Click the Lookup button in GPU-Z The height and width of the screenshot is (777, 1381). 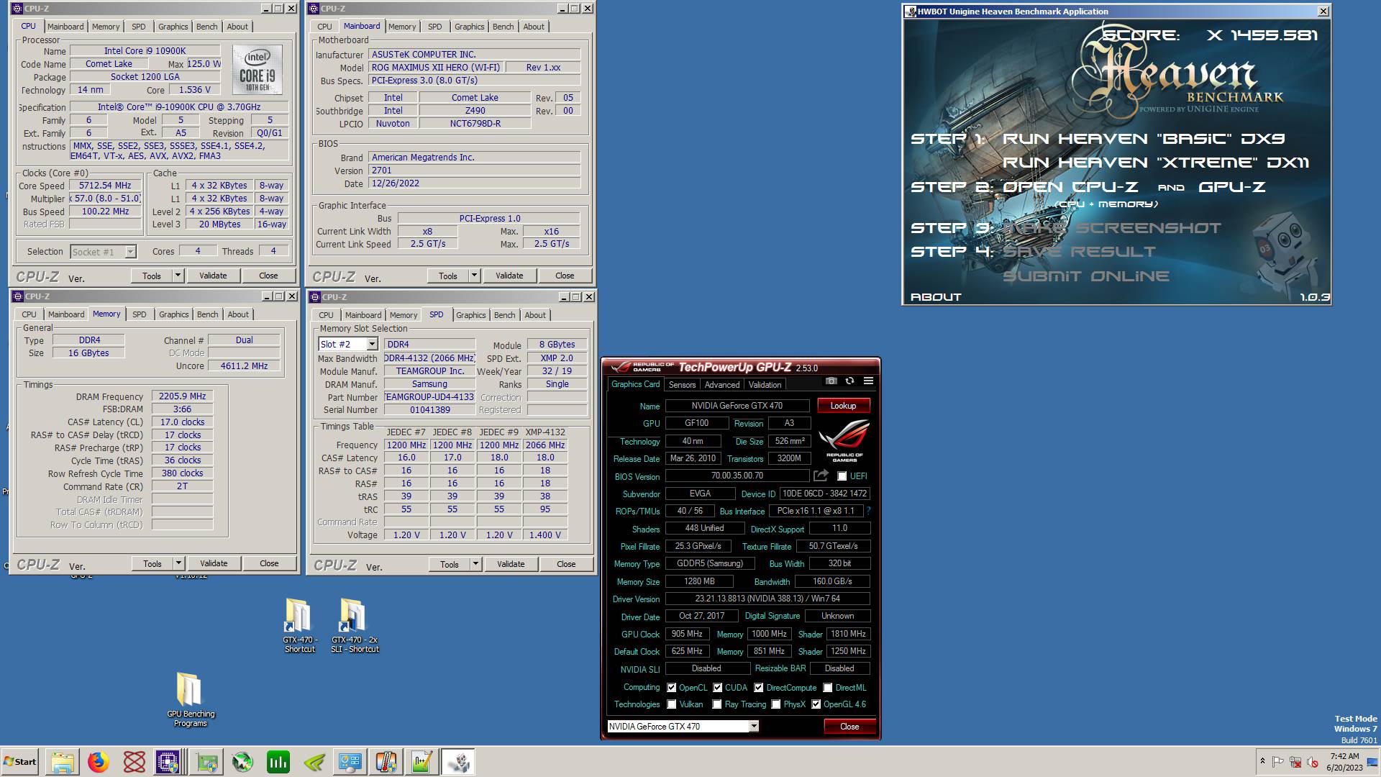tap(843, 406)
